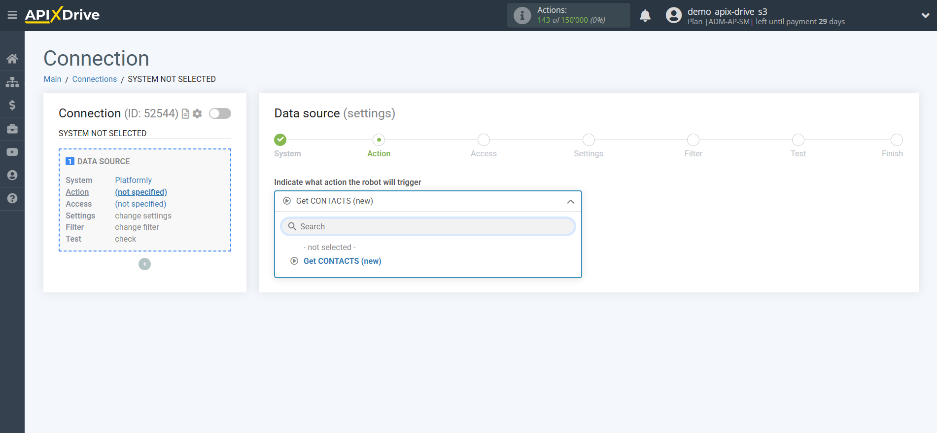Go to the Action step label
The height and width of the screenshot is (433, 937).
379,154
